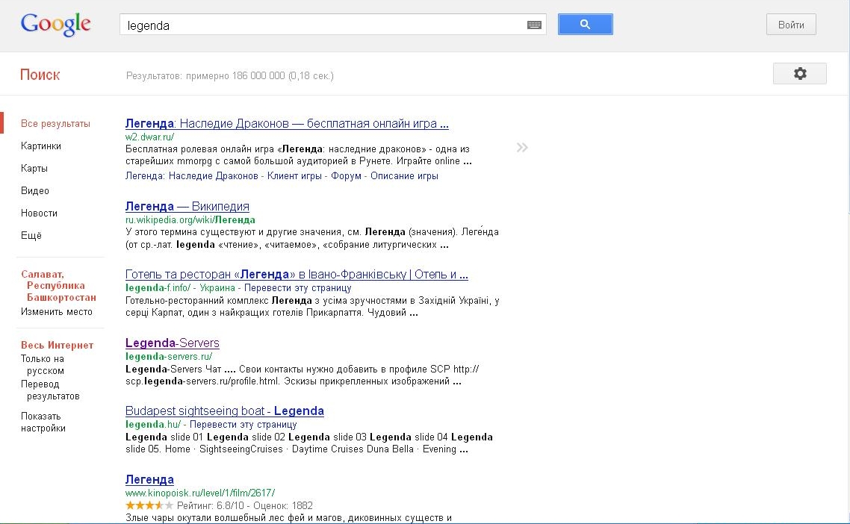The width and height of the screenshot is (850, 524).
Task: Click the legenda-servers.ru/ URL text
Action: pos(169,356)
